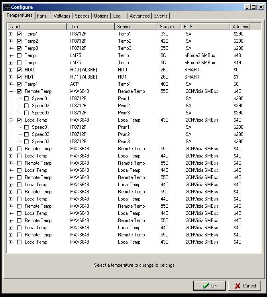Uncheck the Temp2 checkbox
This screenshot has height=297, width=267.
(x=19, y=41)
